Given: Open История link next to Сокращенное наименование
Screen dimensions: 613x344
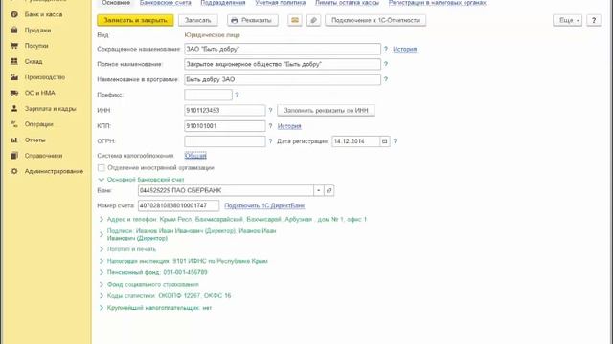Looking at the screenshot, I should coord(404,49).
